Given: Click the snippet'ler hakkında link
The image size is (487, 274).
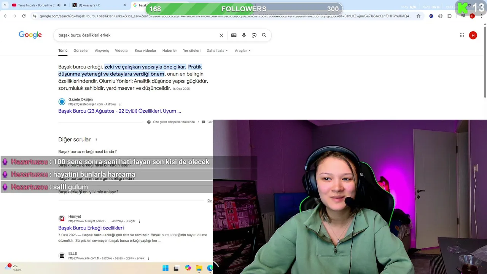Looking at the screenshot, I should click(x=174, y=122).
